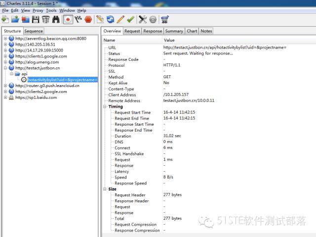Open Find with the binoculars icon
Screen dimensions: 316x237
coord(56,20)
